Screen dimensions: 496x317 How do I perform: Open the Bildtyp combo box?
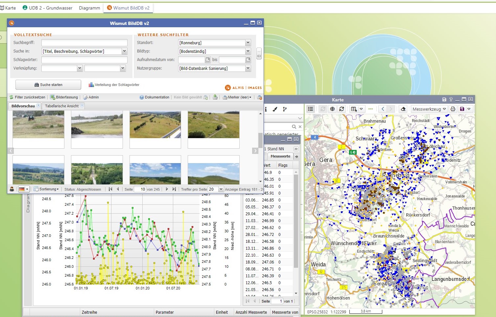click(248, 51)
